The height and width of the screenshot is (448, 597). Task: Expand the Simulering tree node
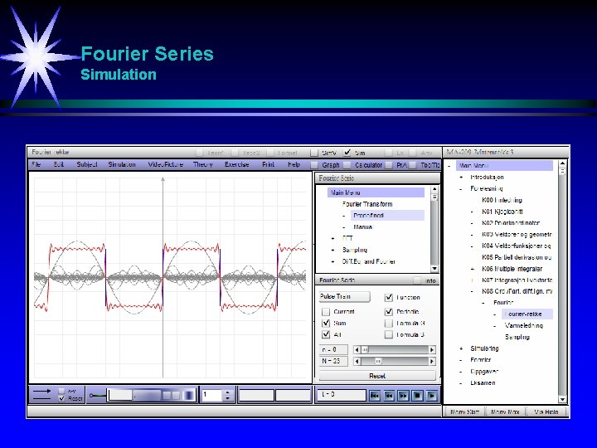[x=461, y=348]
